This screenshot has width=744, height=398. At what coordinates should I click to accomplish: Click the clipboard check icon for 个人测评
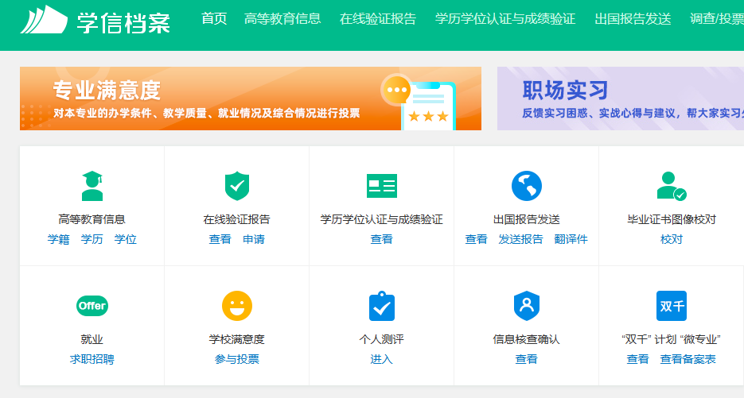coord(382,306)
